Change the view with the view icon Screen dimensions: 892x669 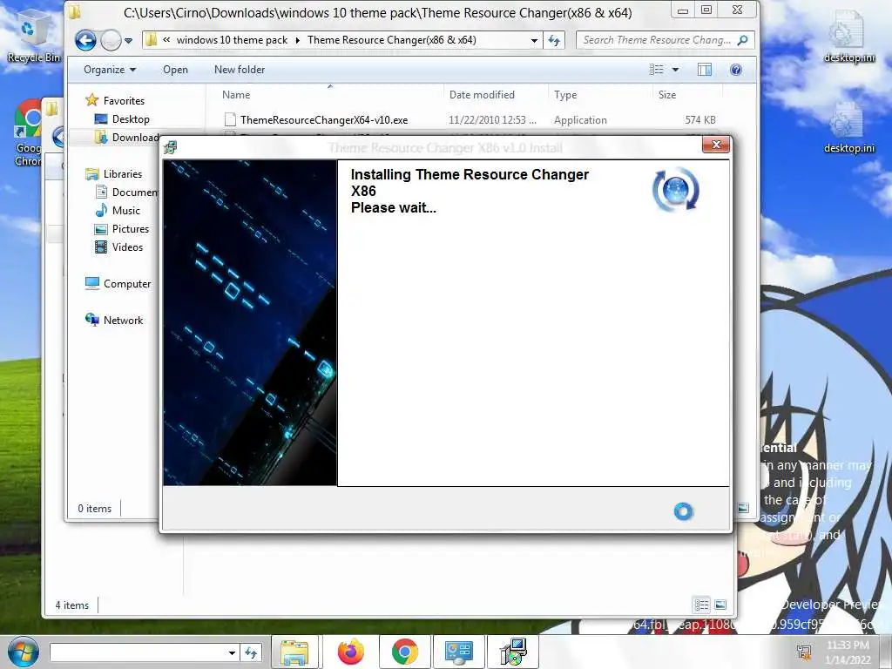(x=657, y=70)
